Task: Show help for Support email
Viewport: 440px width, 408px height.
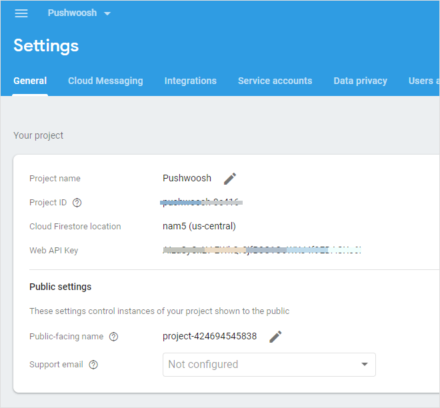Action: pos(93,365)
